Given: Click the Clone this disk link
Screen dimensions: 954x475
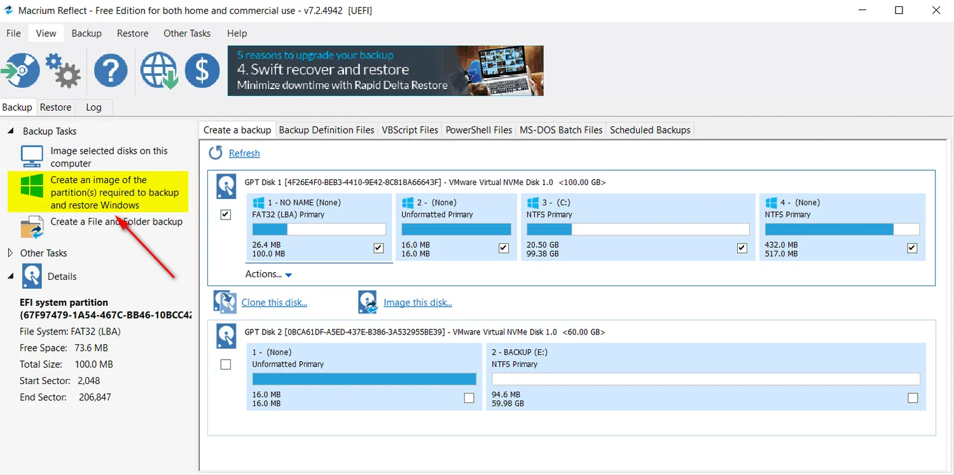Looking at the screenshot, I should tap(274, 303).
